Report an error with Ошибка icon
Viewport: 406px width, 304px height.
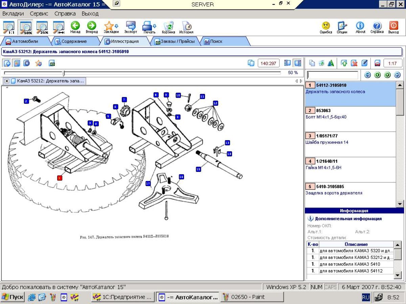(326, 27)
